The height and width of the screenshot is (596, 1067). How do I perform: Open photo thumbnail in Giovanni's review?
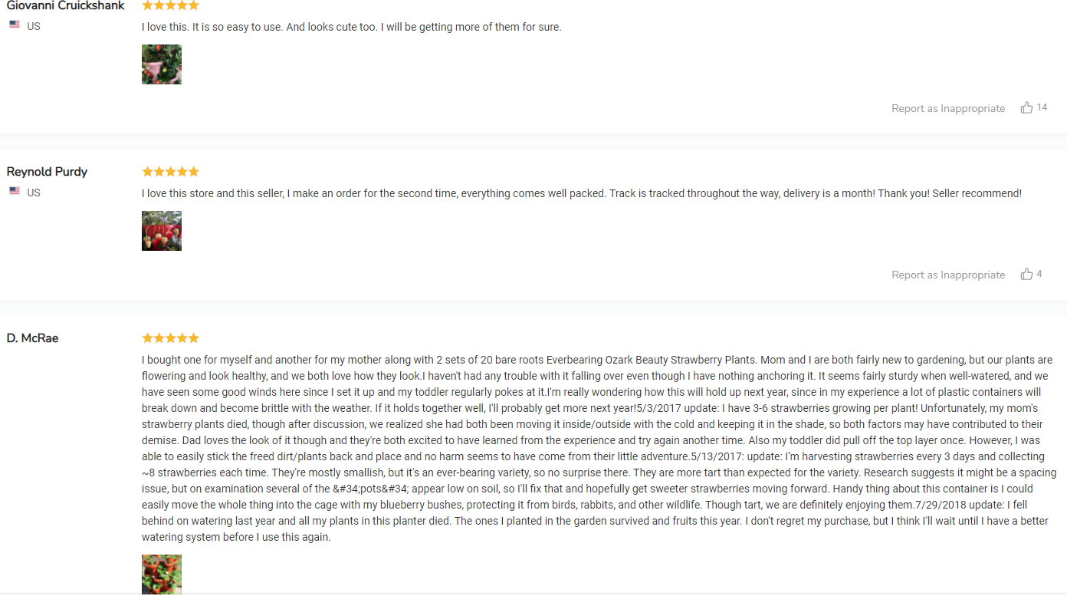coord(162,64)
